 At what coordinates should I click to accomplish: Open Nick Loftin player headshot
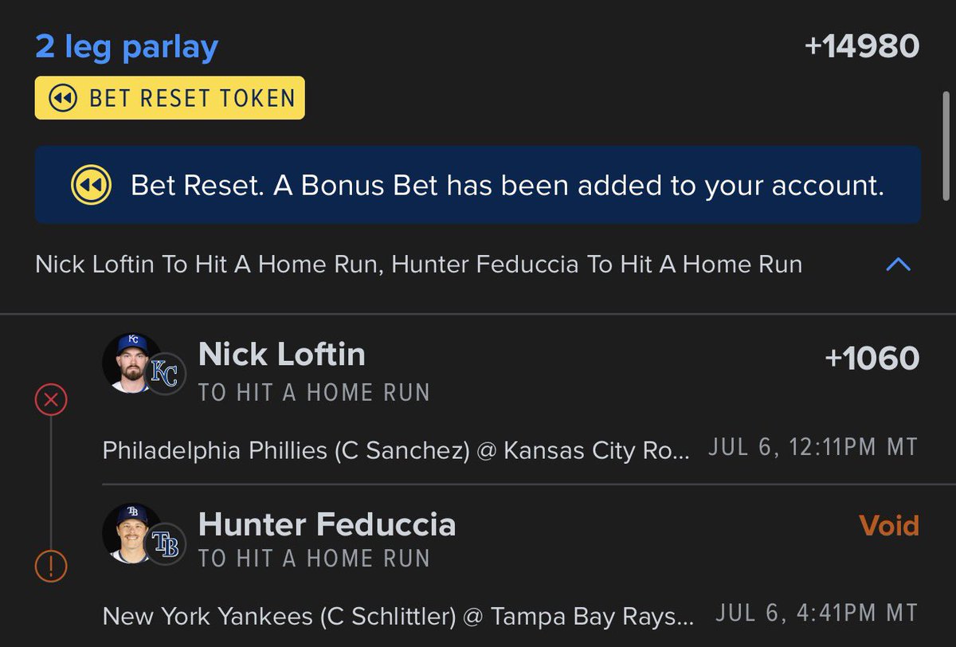(131, 363)
